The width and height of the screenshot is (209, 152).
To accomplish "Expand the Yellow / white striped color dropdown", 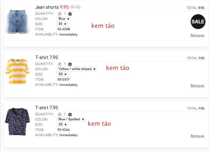I will (x=77, y=69).
